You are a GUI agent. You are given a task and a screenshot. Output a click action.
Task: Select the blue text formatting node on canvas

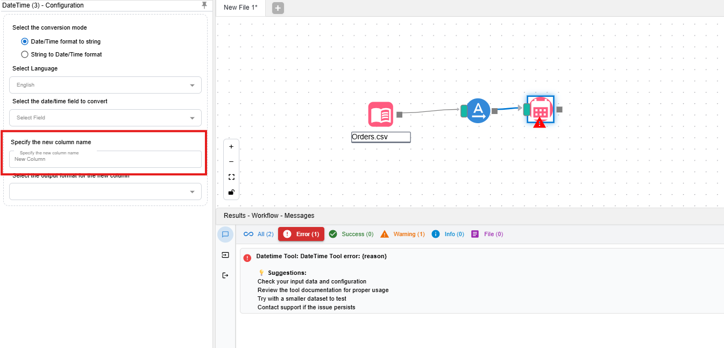pos(478,111)
